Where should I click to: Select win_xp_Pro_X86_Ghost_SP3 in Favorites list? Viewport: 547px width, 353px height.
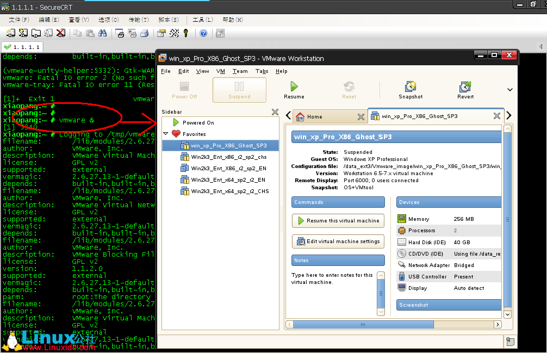coord(220,145)
